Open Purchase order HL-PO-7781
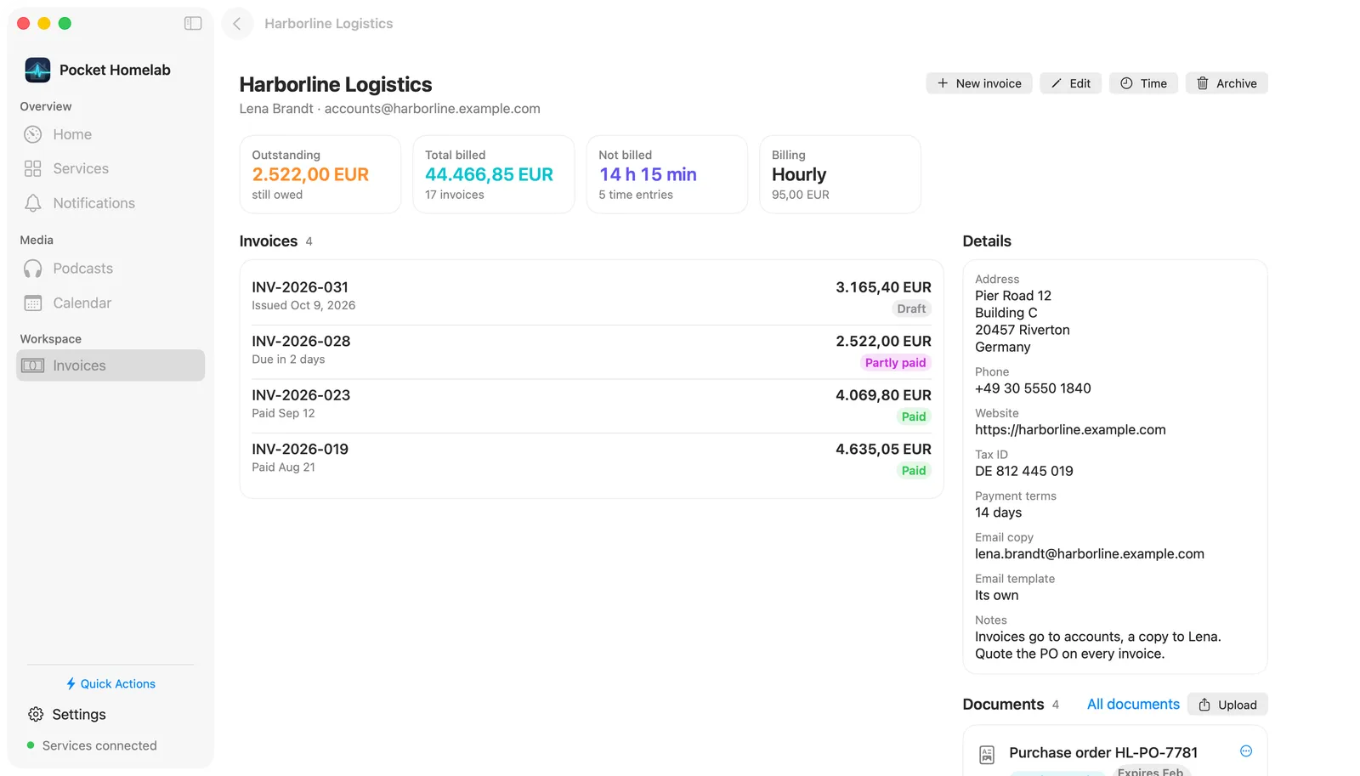1360x776 pixels. (x=1103, y=753)
